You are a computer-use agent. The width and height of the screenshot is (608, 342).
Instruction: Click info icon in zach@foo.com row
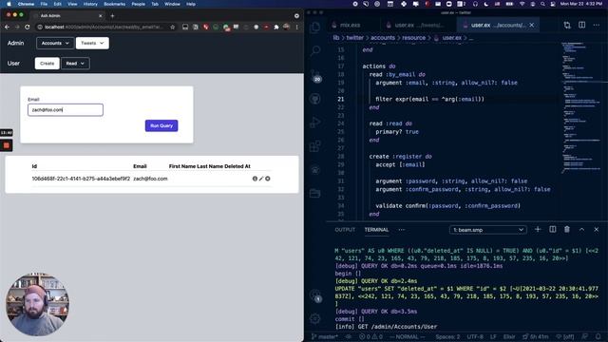pos(255,179)
